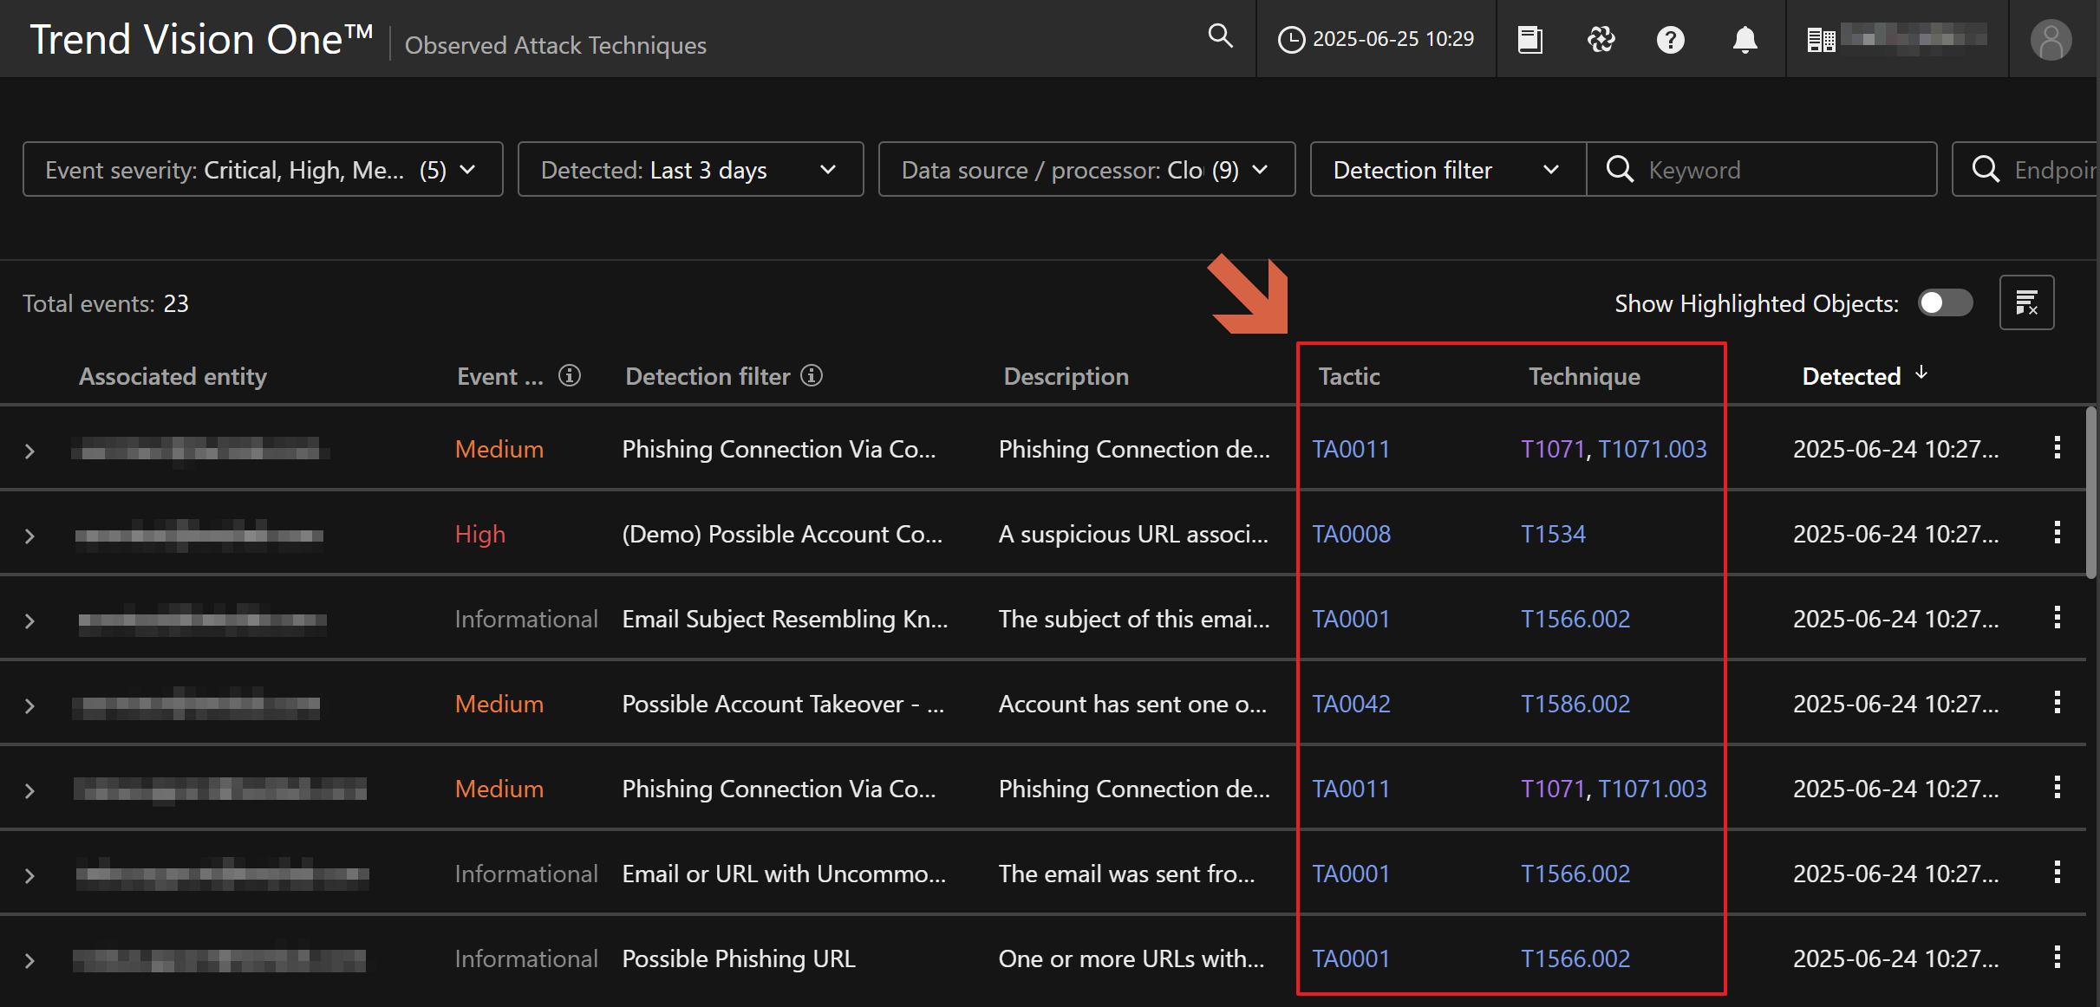This screenshot has width=2100, height=1007.
Task: Open Detected Last 3 days dropdown
Action: tap(690, 170)
